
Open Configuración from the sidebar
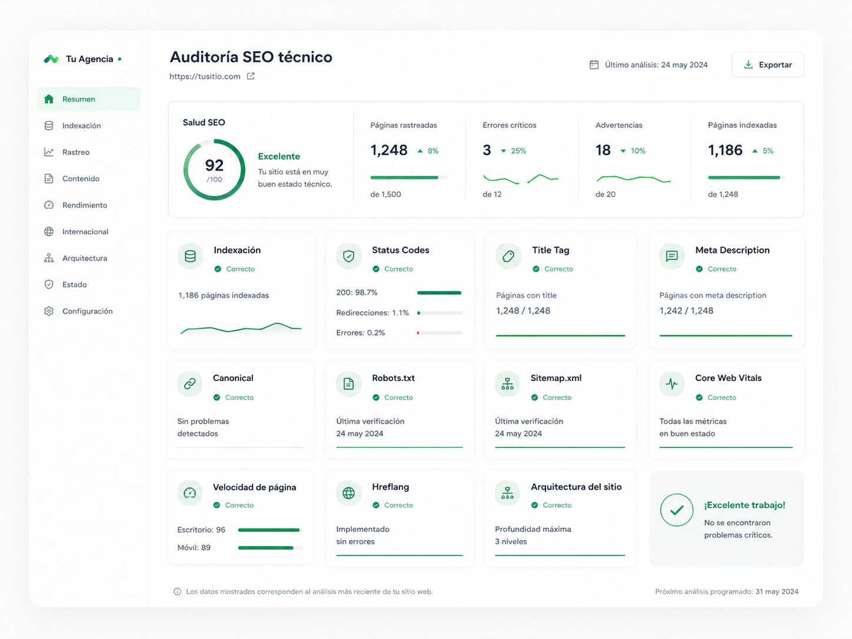point(89,311)
